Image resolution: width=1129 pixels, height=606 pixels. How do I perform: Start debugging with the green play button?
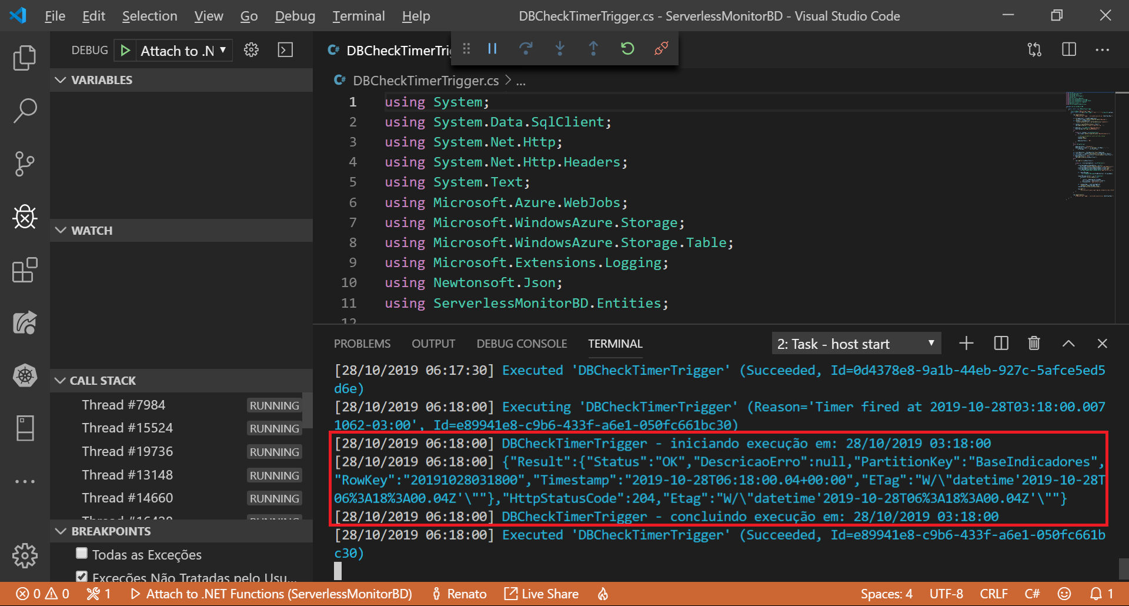[x=125, y=50]
